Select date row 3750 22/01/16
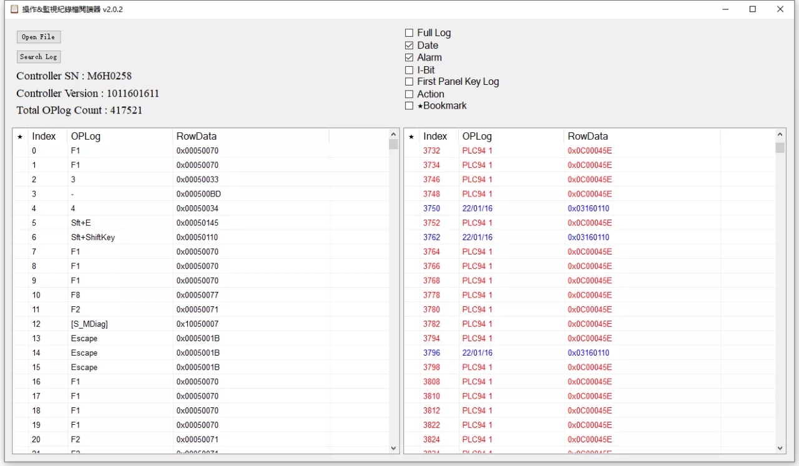The width and height of the screenshot is (799, 466). [590, 208]
